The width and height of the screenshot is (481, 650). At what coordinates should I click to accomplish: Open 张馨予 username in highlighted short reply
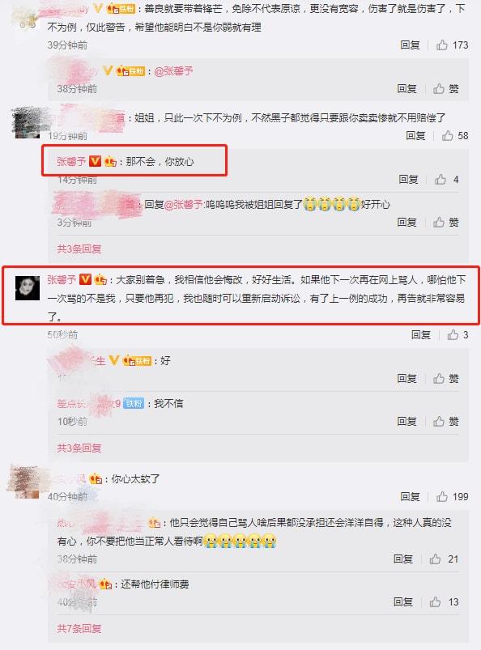(71, 161)
